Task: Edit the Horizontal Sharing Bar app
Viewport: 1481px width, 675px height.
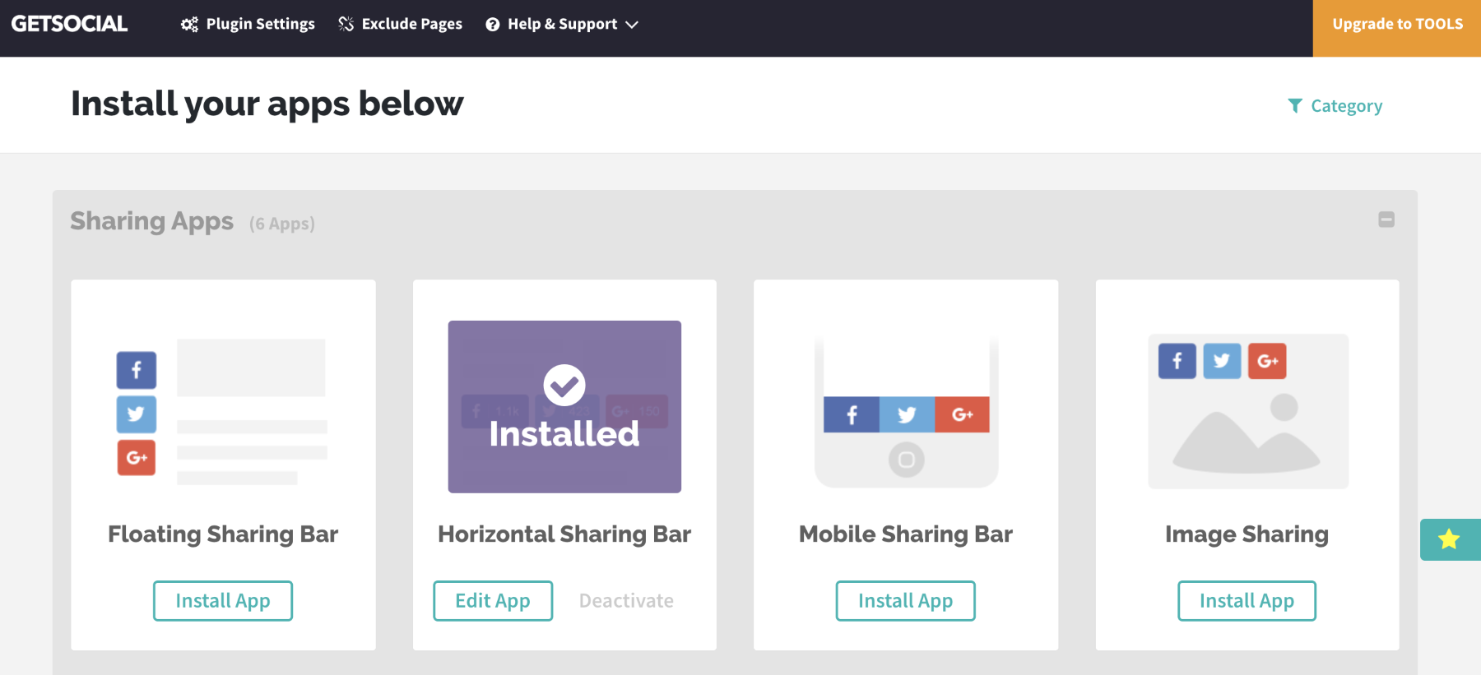Action: click(493, 601)
